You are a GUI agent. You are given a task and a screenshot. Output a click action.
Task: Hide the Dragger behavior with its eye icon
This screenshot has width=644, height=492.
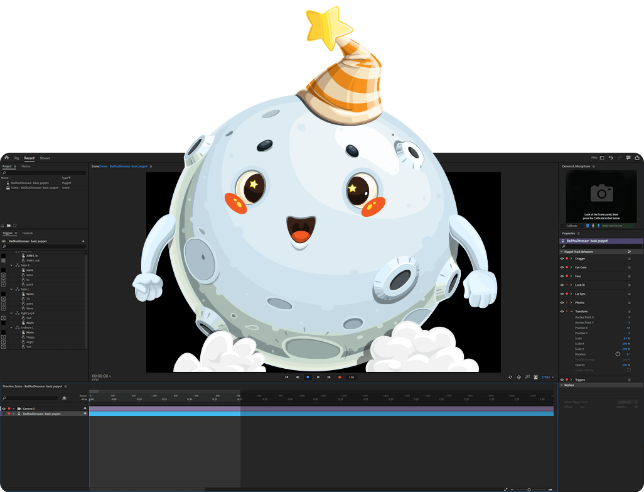coord(562,258)
